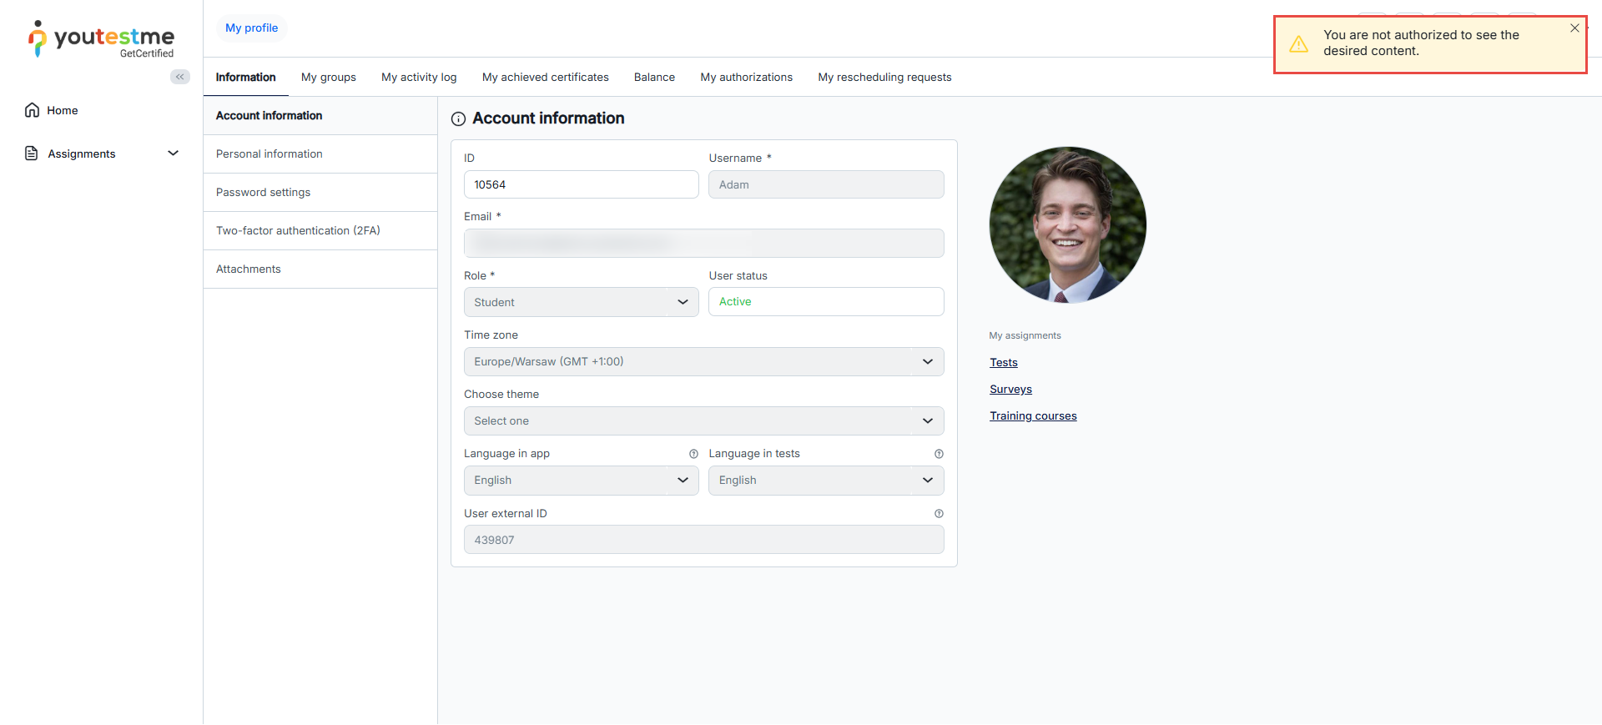The height and width of the screenshot is (725, 1602).
Task: Switch to My activity log tab
Action: [x=419, y=78]
